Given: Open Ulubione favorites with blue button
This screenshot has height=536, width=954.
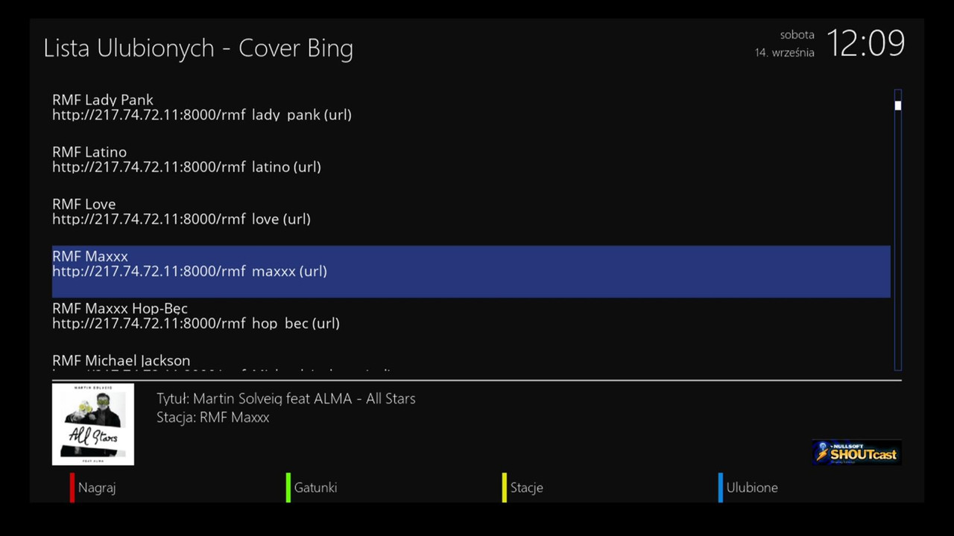Looking at the screenshot, I should 752,488.
